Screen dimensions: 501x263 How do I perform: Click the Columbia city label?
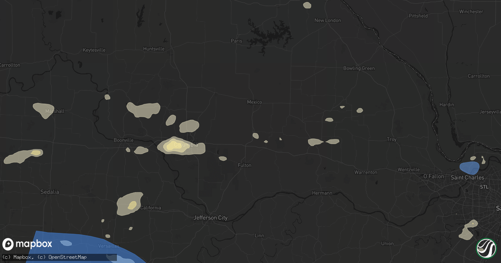(x=187, y=145)
